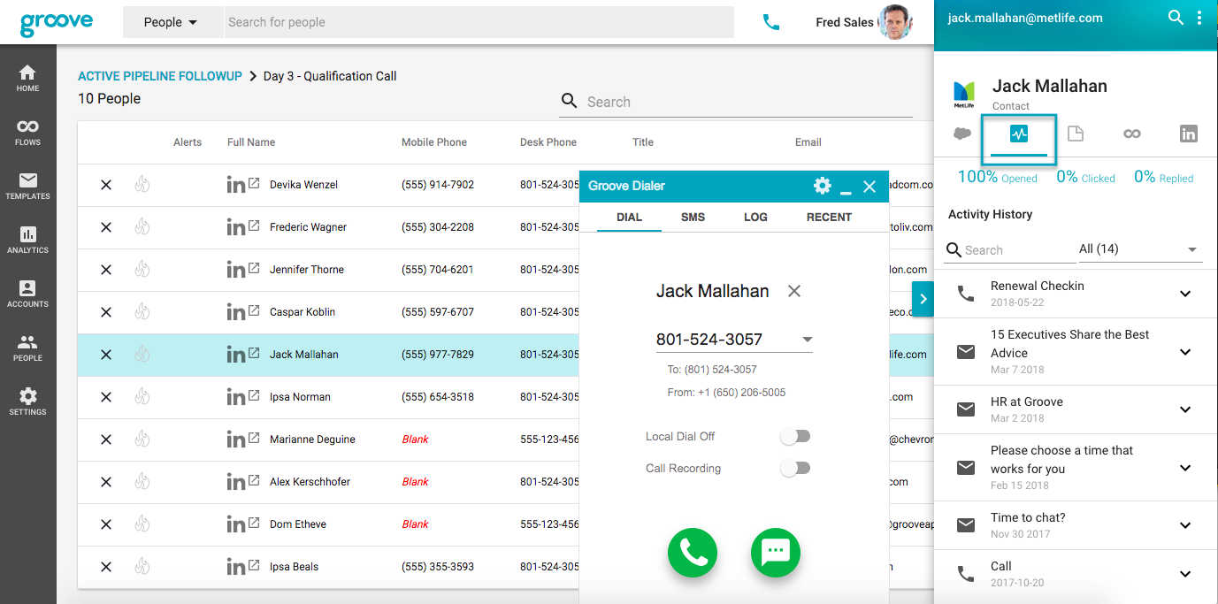1218x604 pixels.
Task: Send SMS with green message button
Action: click(x=776, y=553)
